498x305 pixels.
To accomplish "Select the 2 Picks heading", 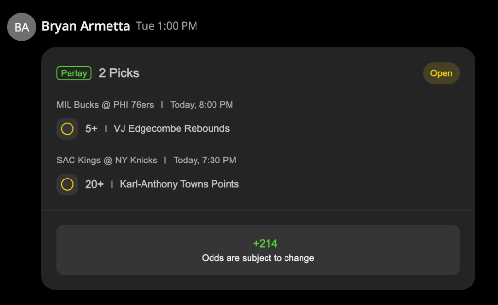I will 119,73.
